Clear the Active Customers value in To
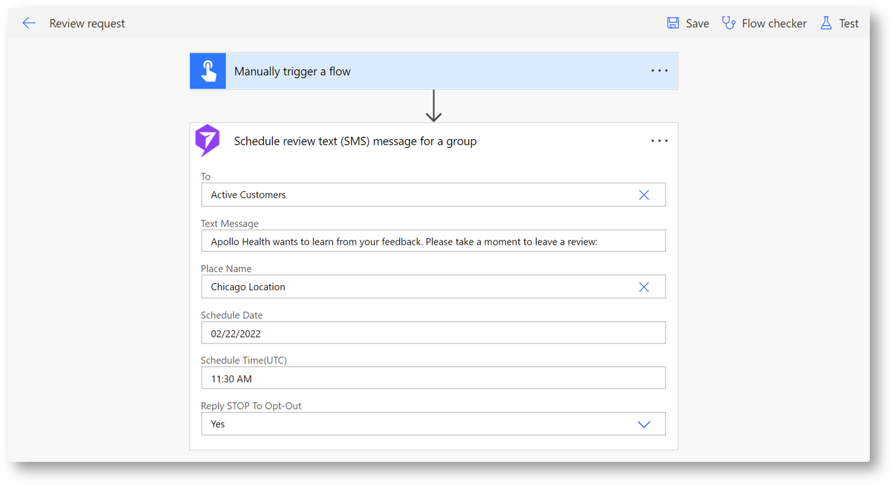Screen dimensions: 893x485 (643, 195)
